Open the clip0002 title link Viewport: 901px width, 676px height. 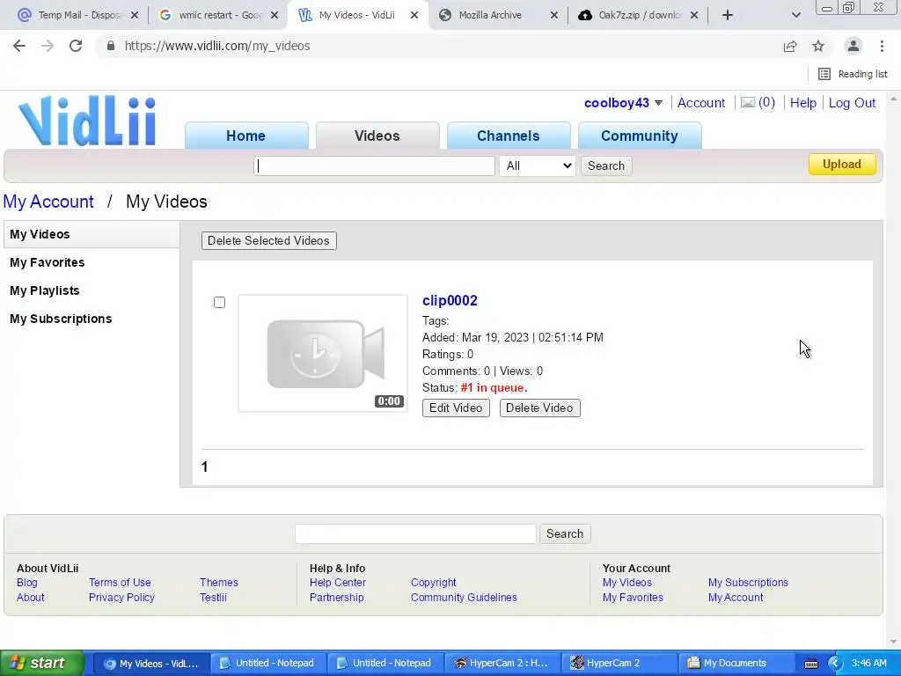pos(450,301)
